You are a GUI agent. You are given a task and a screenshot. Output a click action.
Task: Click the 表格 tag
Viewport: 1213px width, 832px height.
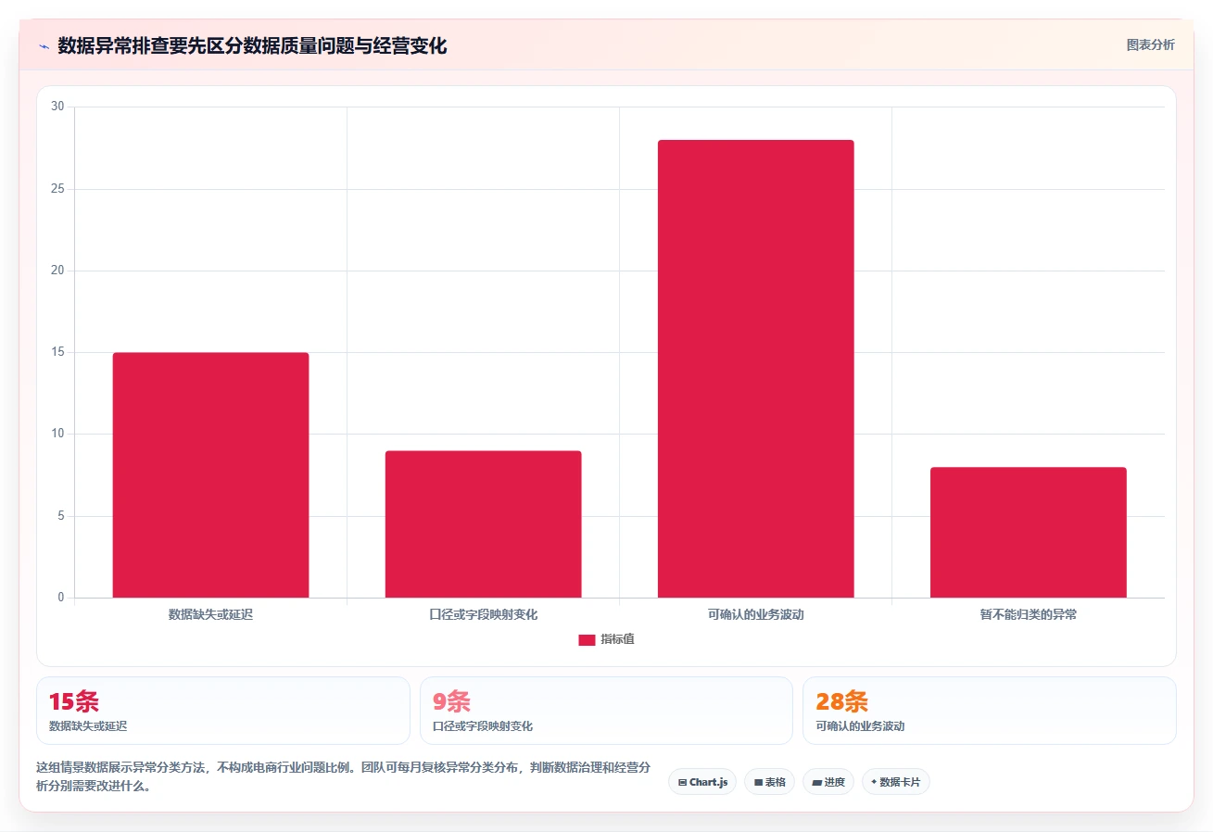[769, 782]
